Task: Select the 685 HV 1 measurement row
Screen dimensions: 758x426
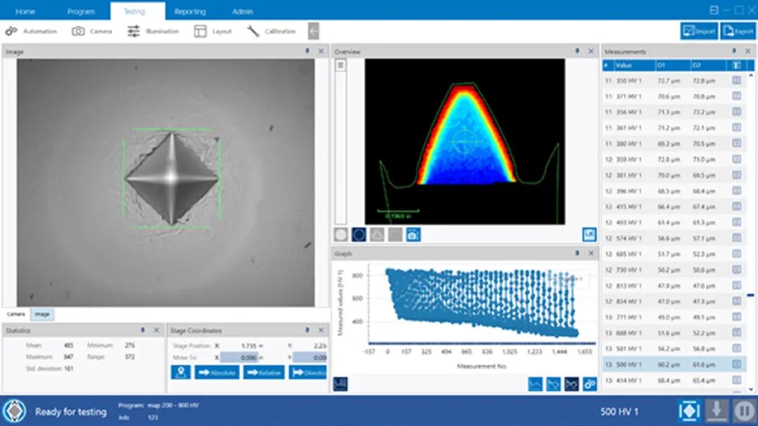Action: [674, 254]
